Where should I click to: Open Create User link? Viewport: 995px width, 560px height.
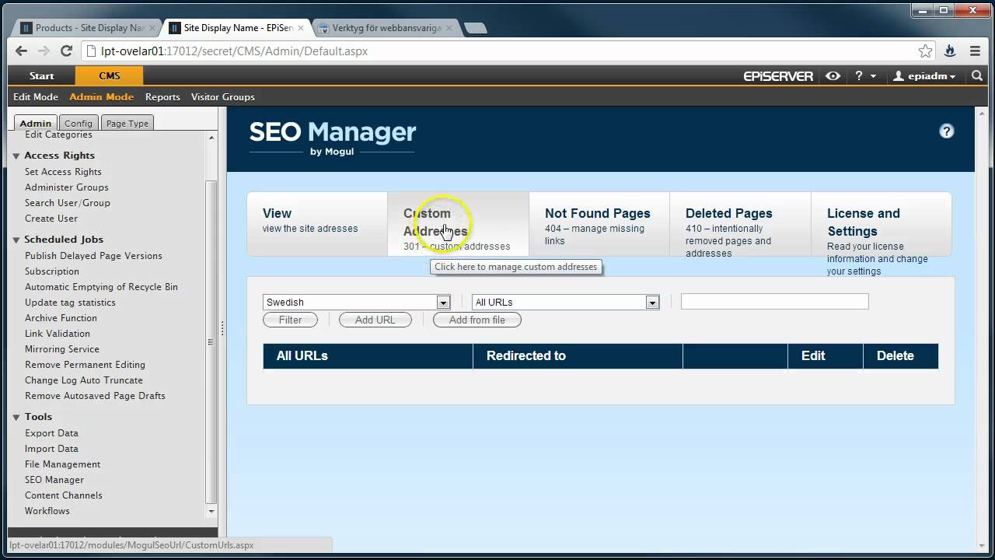pyautogui.click(x=51, y=219)
